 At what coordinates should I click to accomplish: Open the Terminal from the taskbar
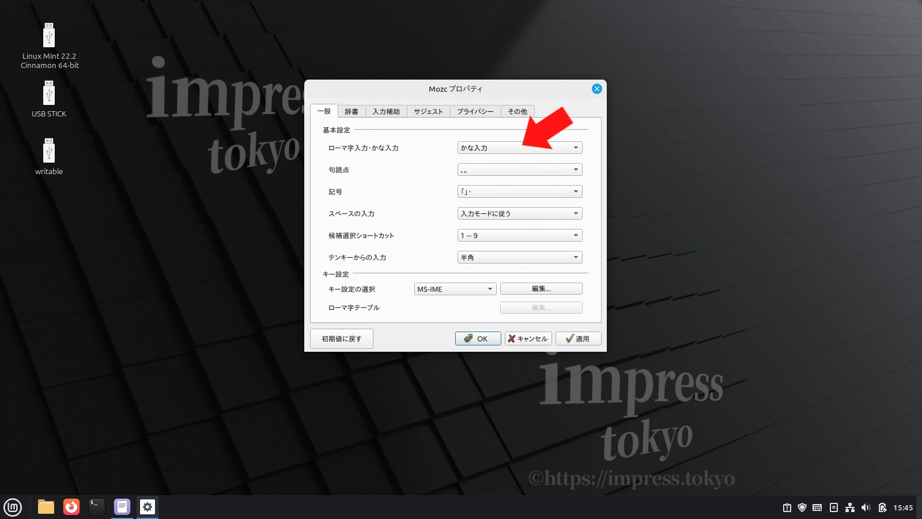97,507
